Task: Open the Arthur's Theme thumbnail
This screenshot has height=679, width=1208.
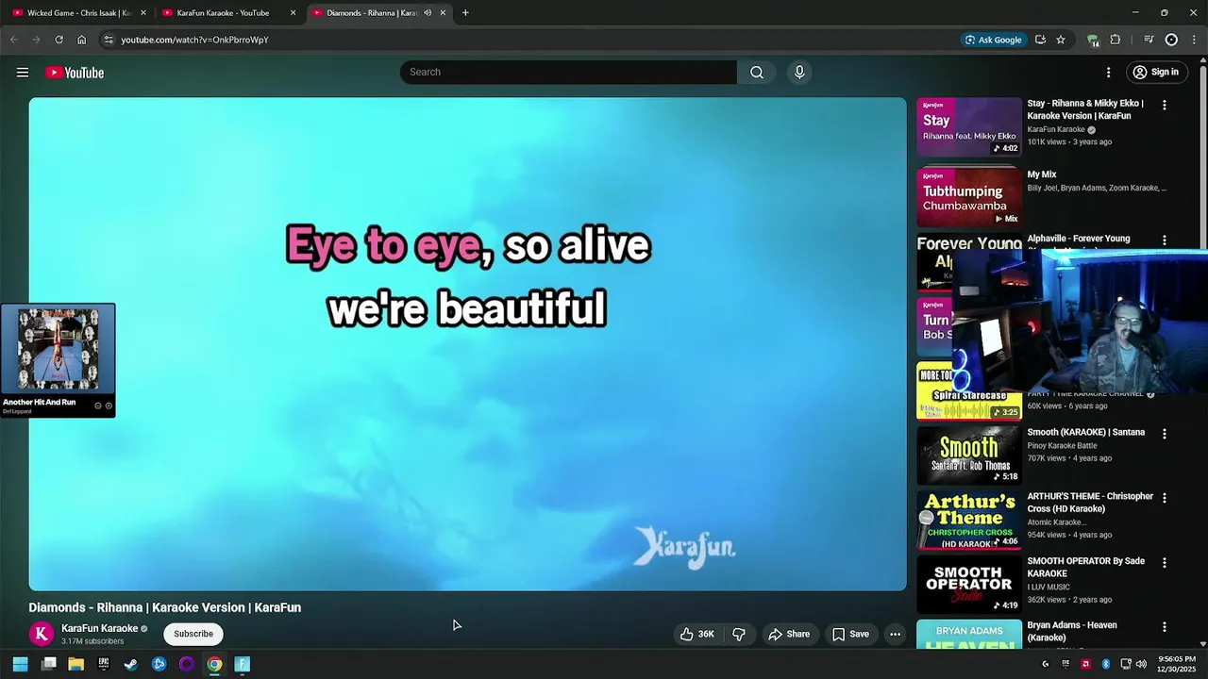Action: click(x=969, y=521)
